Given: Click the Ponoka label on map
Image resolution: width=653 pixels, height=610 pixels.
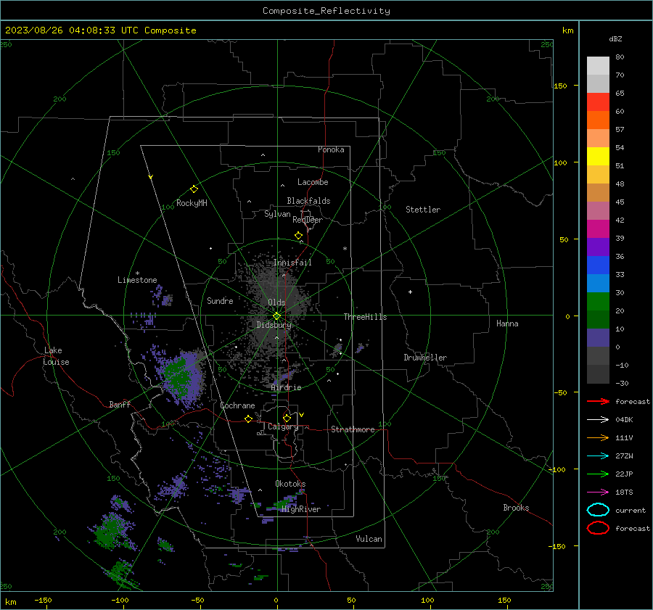Looking at the screenshot, I should point(331,149).
